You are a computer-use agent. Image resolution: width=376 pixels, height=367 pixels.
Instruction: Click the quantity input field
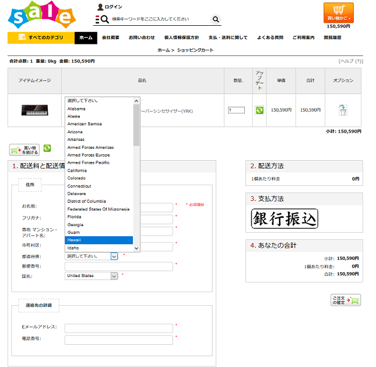(236, 110)
